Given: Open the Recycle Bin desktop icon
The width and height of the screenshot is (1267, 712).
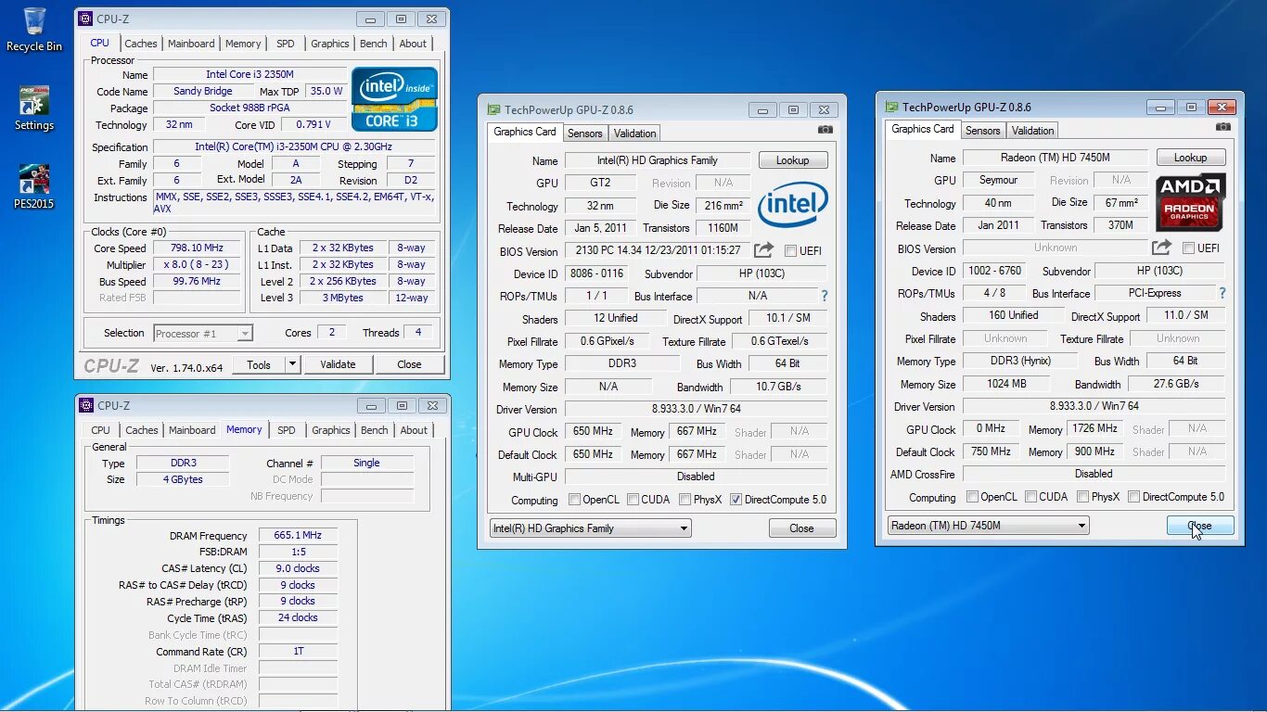Looking at the screenshot, I should coord(34,29).
